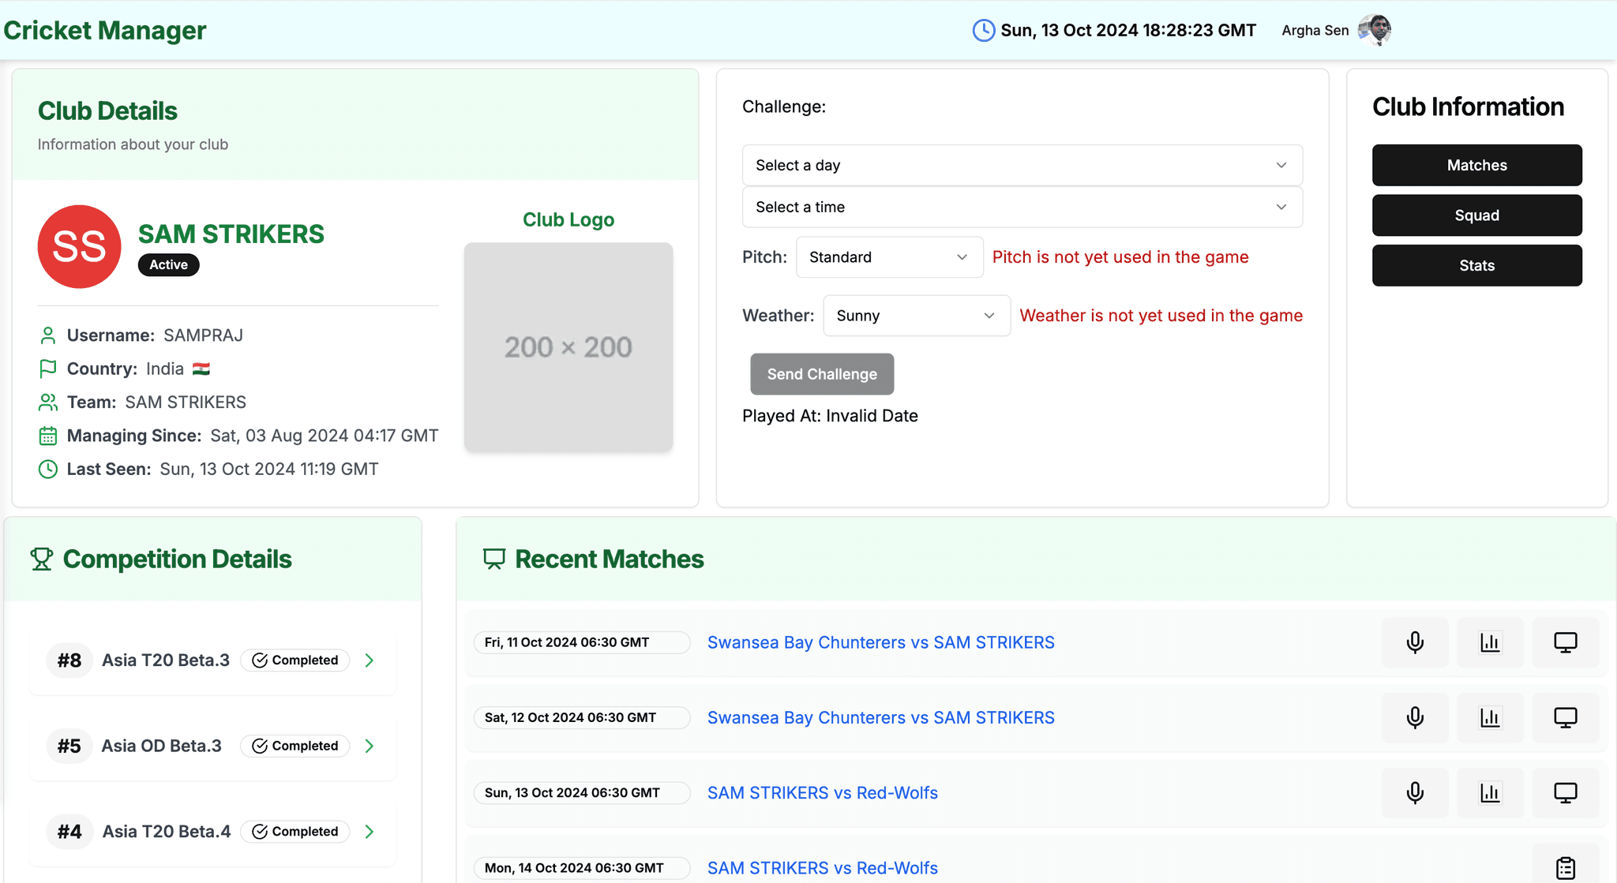The image size is (1617, 883).
Task: Open the bar chart stats for Sat 12 Oct match
Action: point(1491,717)
